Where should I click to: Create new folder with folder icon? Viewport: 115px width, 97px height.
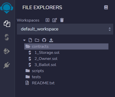[37, 40]
